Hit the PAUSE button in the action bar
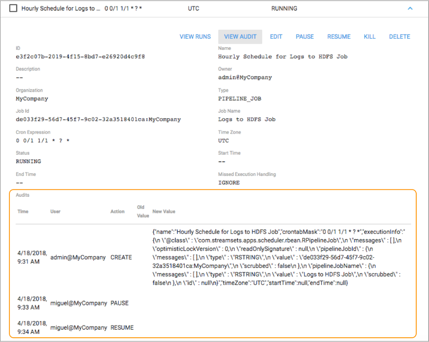 click(305, 36)
